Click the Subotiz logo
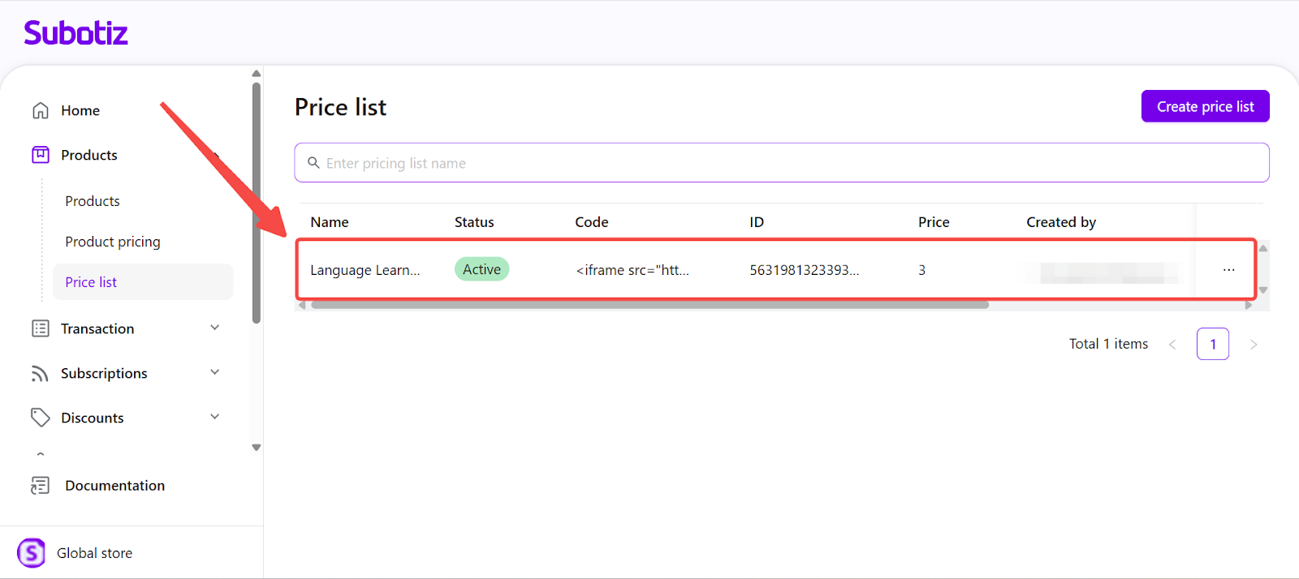 pos(76,33)
